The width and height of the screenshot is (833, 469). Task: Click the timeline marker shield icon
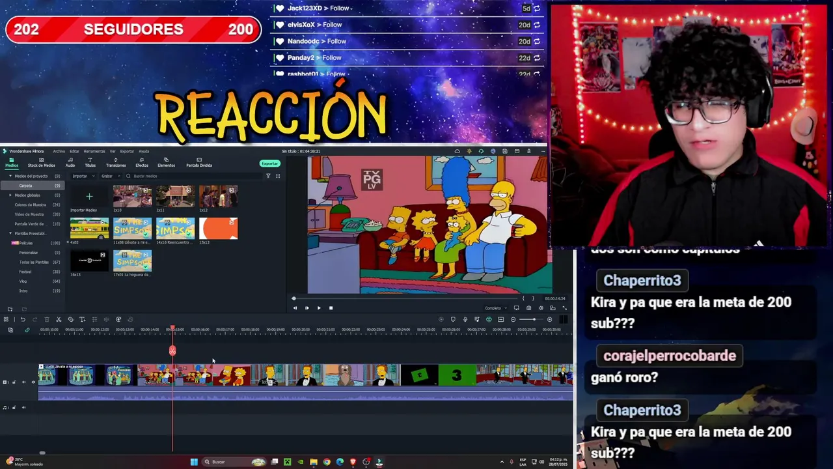(453, 319)
